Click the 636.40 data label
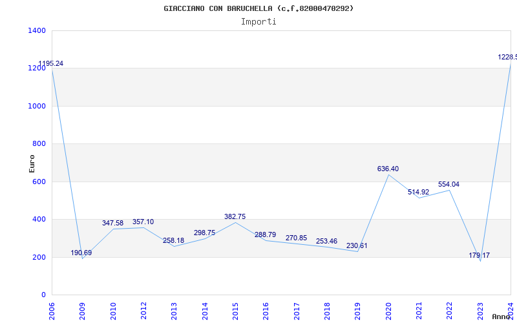This screenshot has width=517, height=323. [x=388, y=169]
